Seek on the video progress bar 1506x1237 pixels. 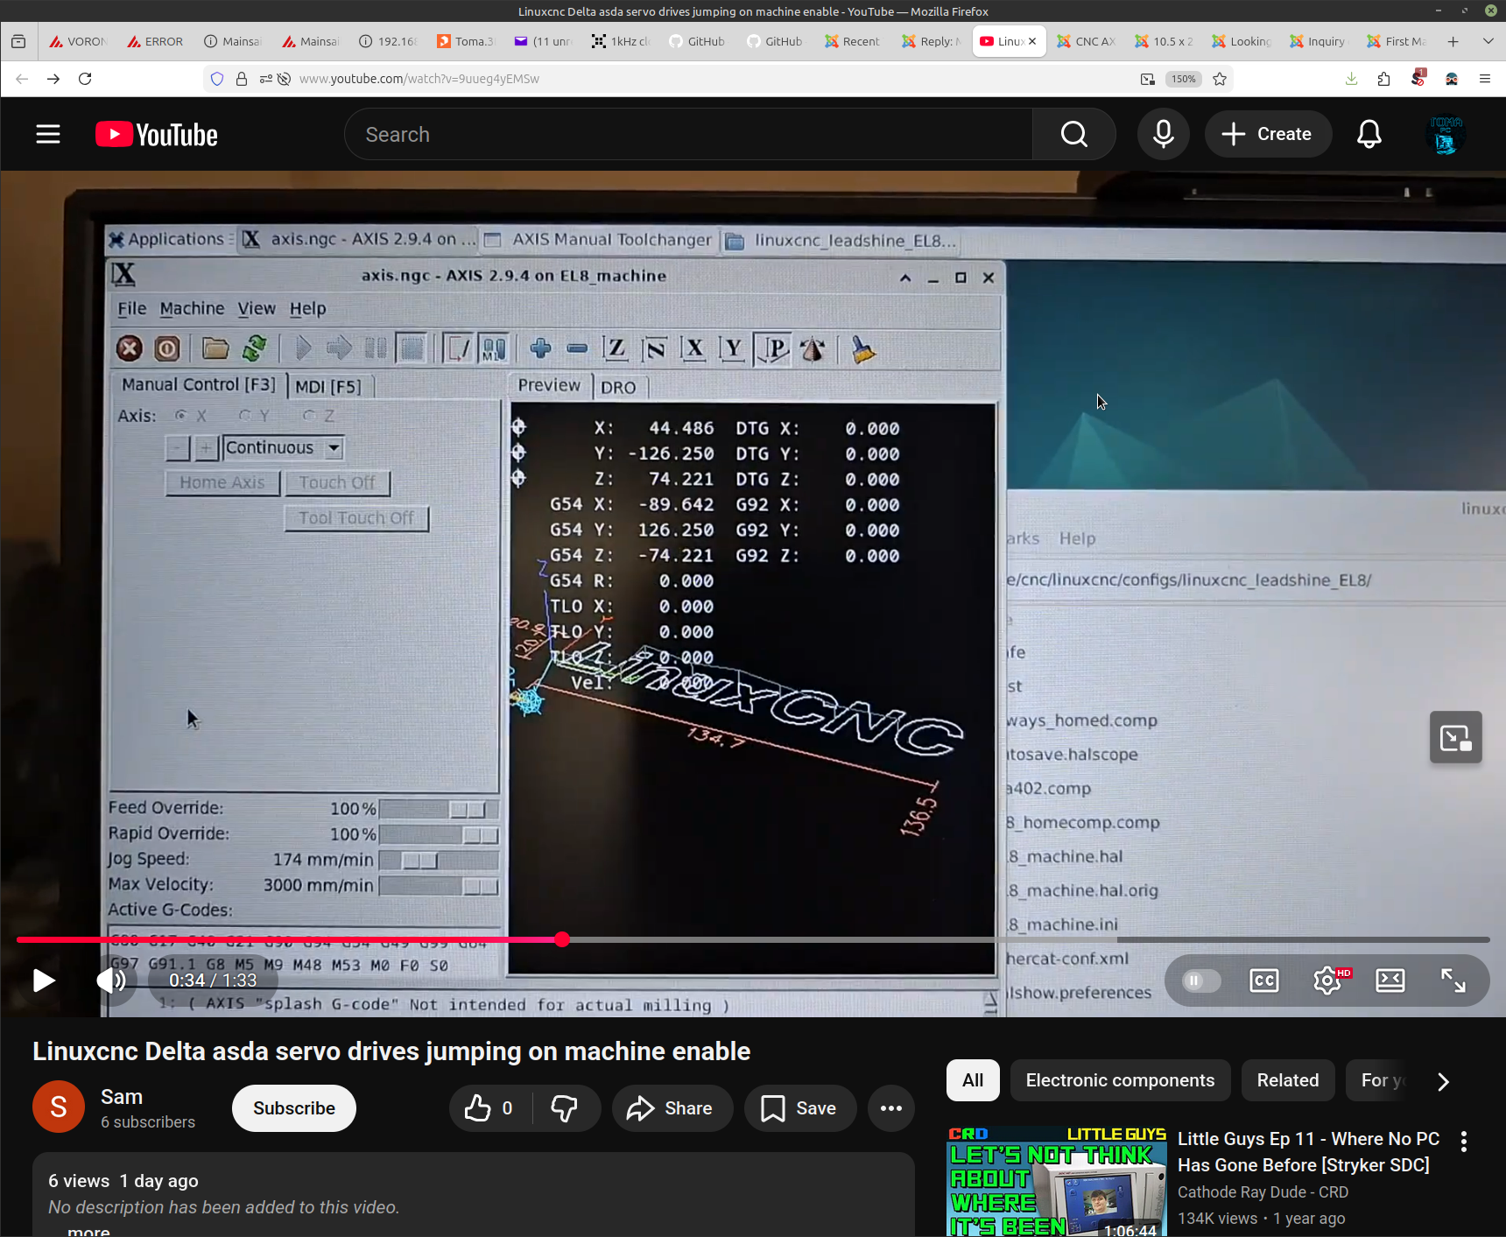coord(876,939)
